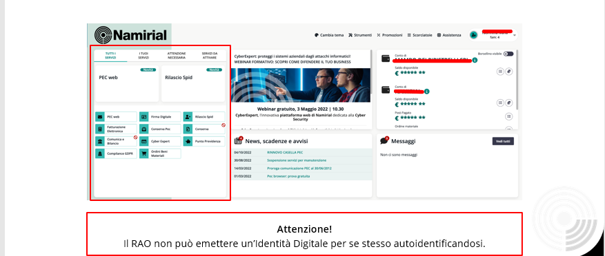This screenshot has width=605, height=256.
Task: Click the Namirial logo
Action: [x=130, y=35]
